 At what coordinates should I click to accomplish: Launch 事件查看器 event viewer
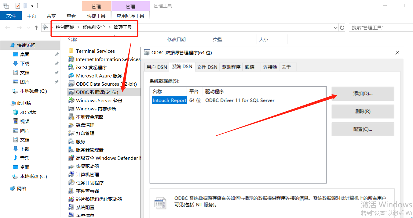coord(87,191)
